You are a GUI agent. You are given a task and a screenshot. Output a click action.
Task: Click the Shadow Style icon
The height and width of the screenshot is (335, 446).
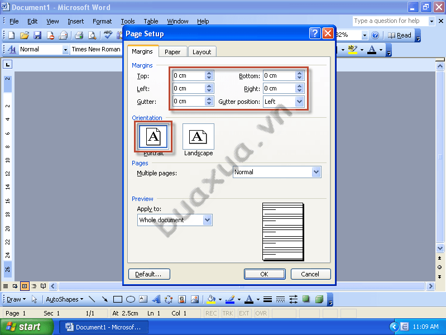pyautogui.click(x=306, y=299)
